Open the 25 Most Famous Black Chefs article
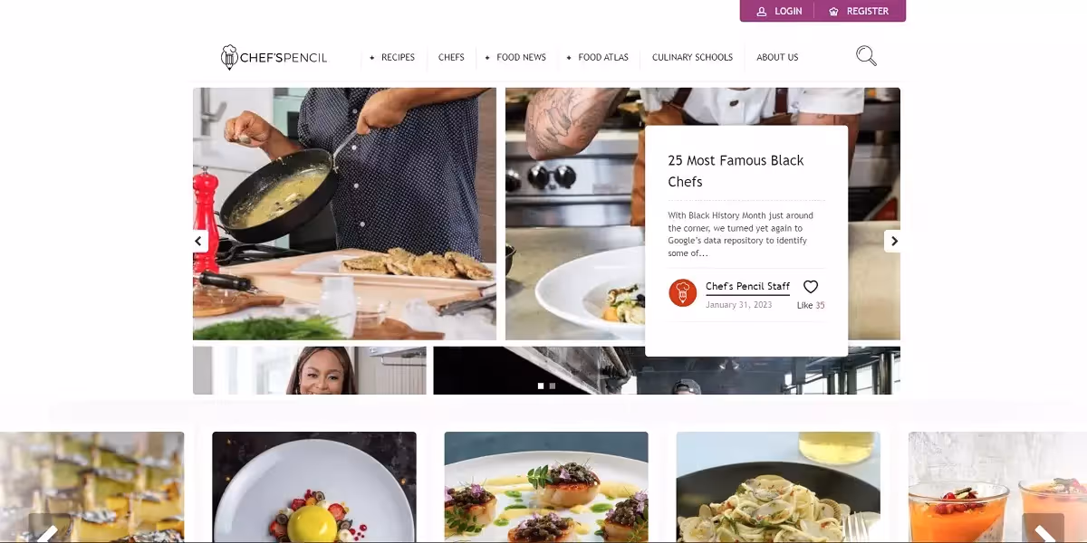Image resolution: width=1087 pixels, height=543 pixels. [736, 171]
